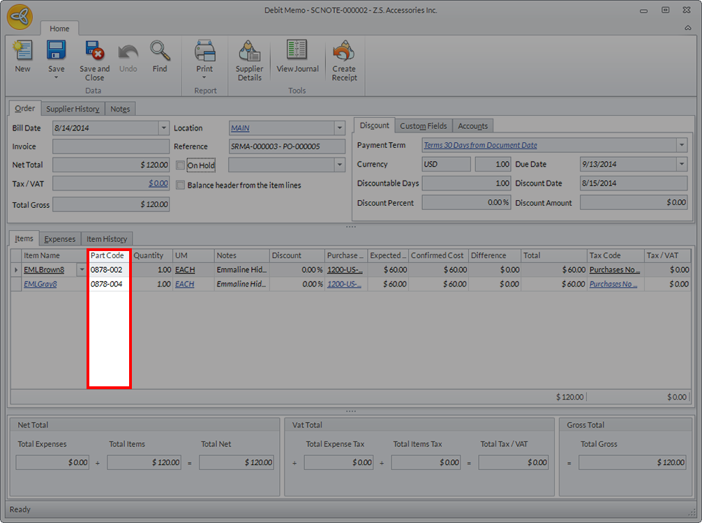Image resolution: width=702 pixels, height=523 pixels.
Task: Toggle the On Hold checkbox
Action: point(181,165)
